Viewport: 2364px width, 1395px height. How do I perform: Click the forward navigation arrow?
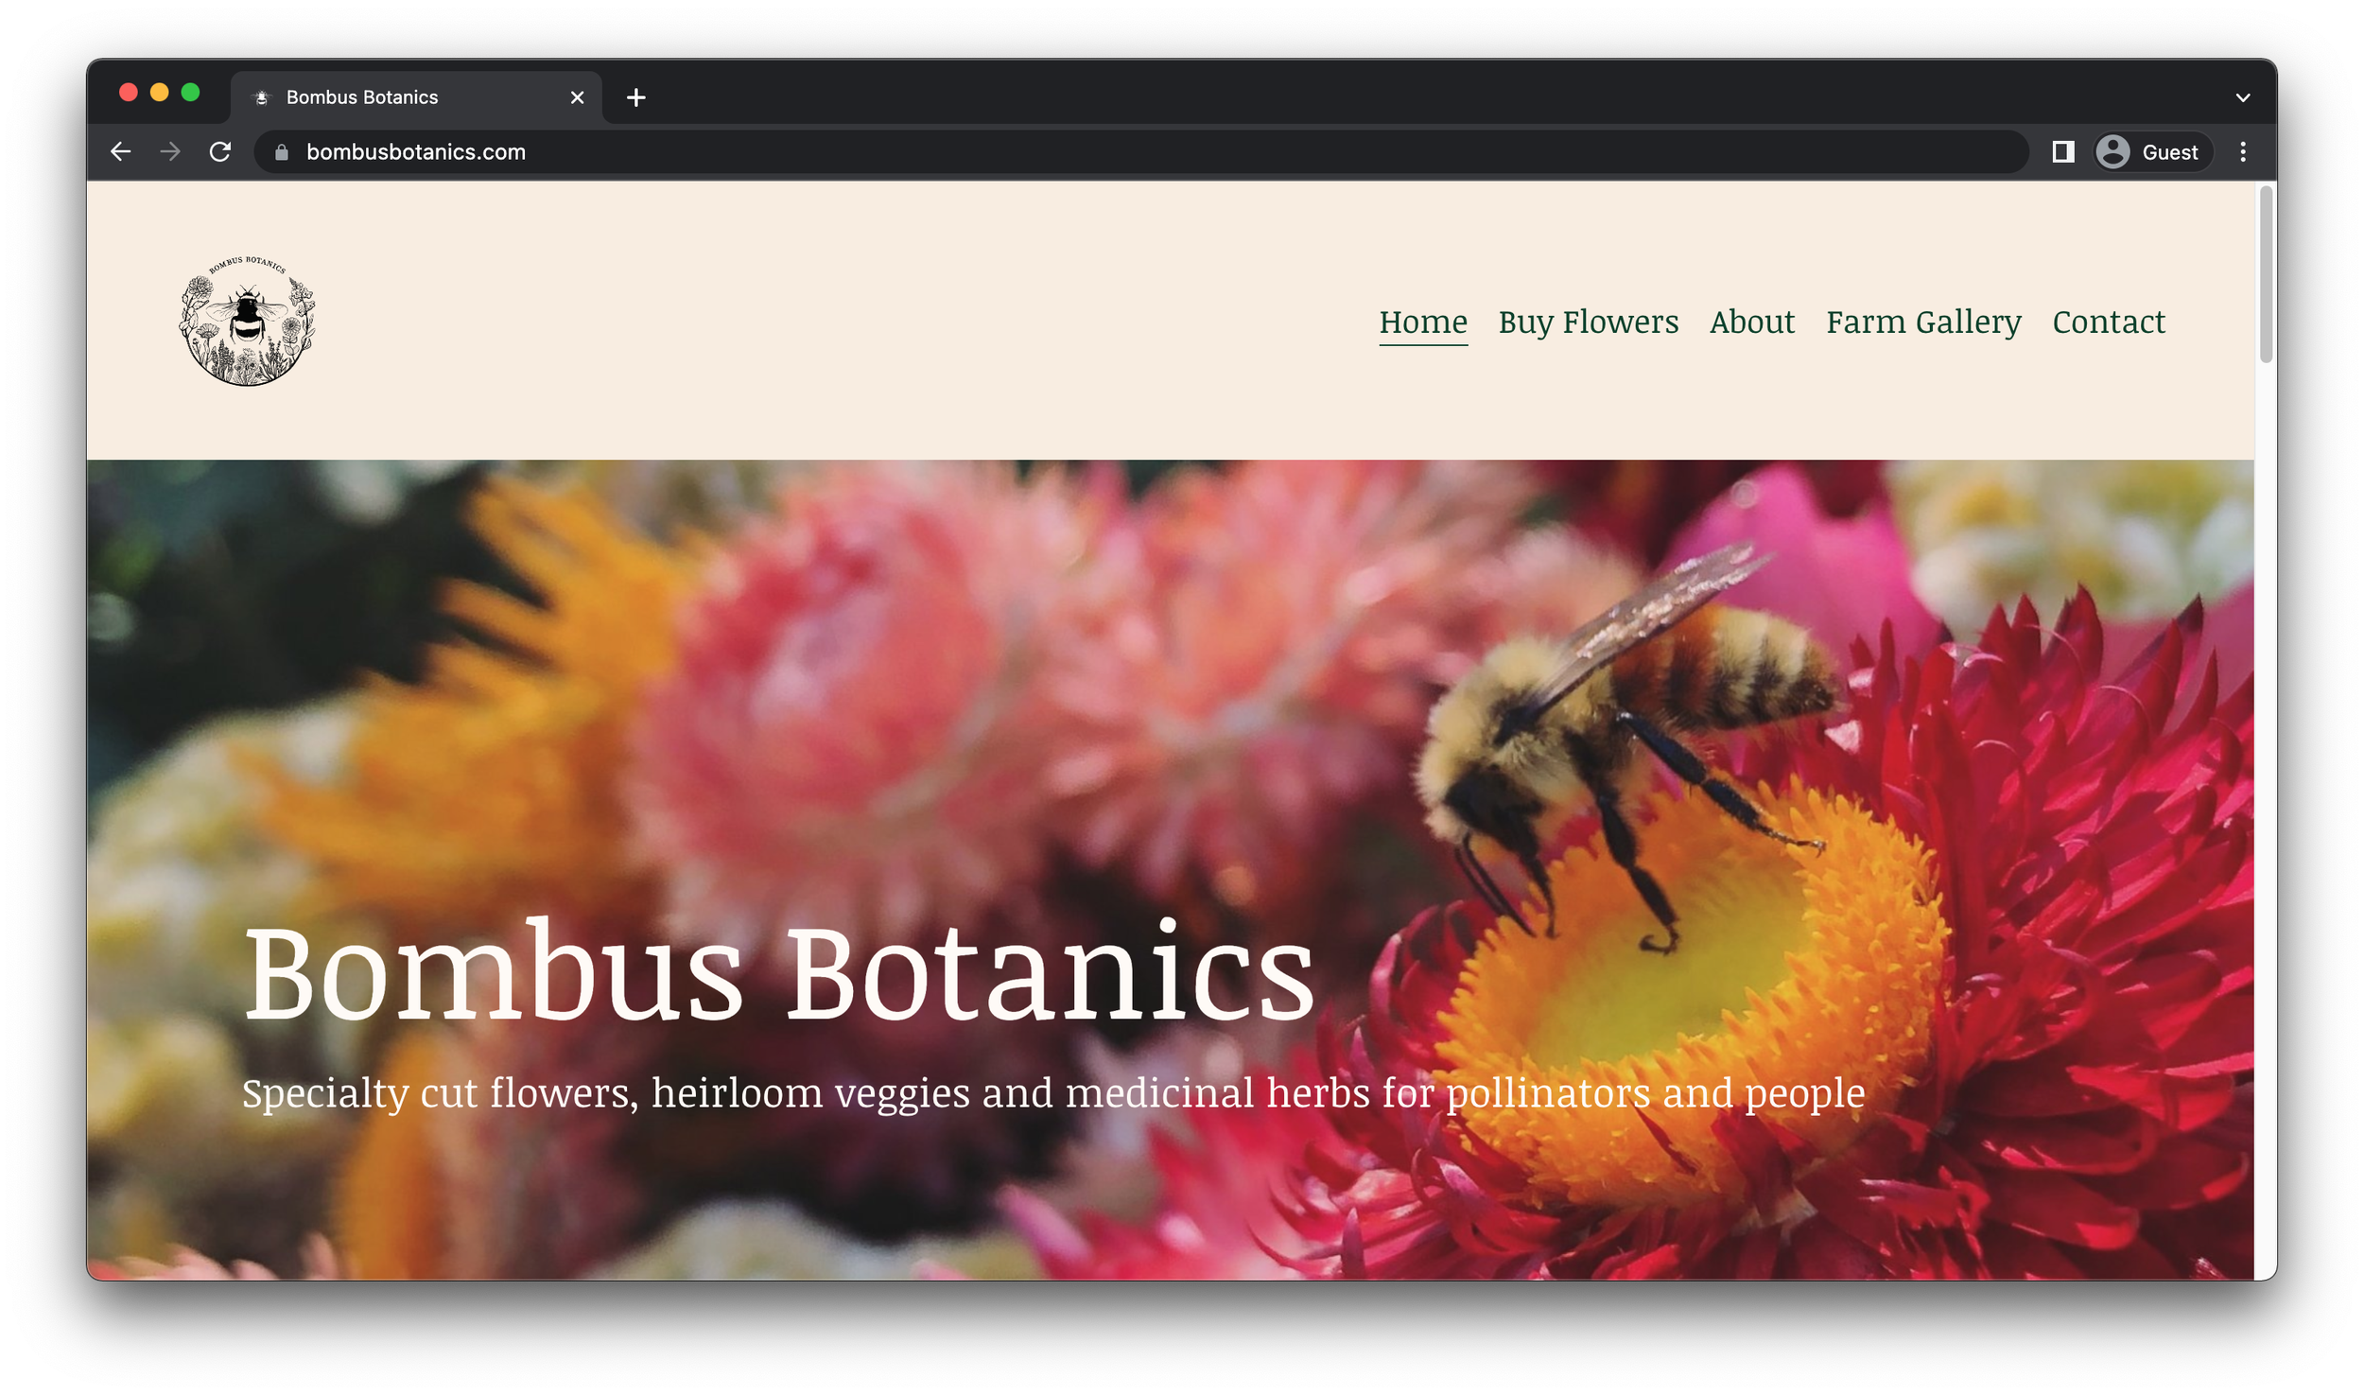[170, 151]
